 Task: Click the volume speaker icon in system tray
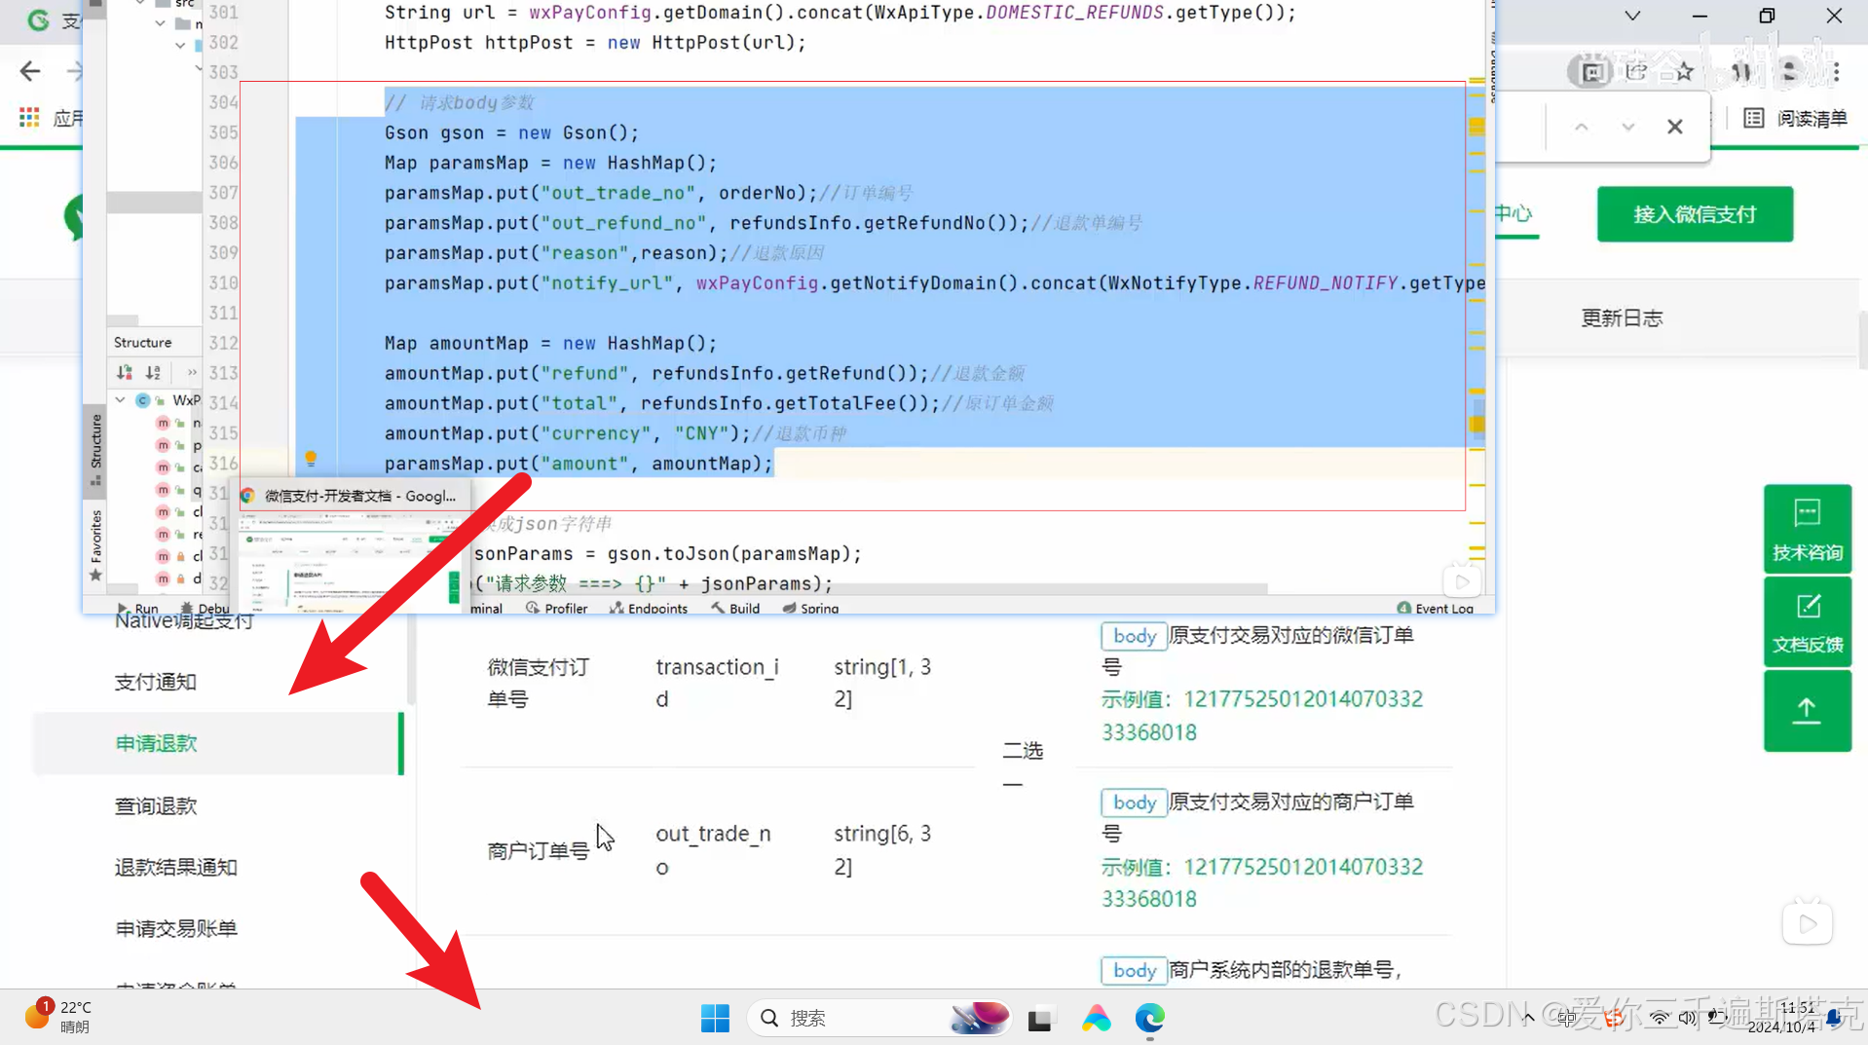pos(1687,1018)
